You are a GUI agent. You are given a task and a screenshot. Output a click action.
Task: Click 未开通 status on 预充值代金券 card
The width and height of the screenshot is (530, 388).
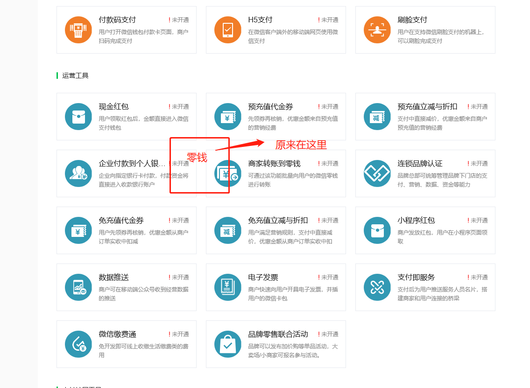tap(328, 107)
